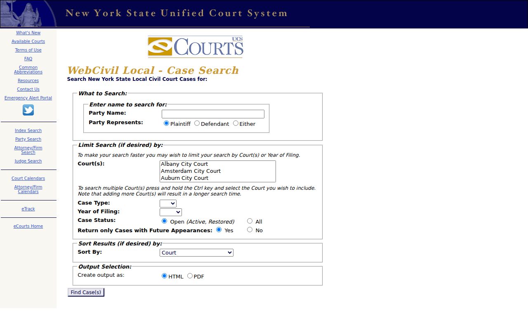
Task: Set Future Appearances to No
Action: 250,230
